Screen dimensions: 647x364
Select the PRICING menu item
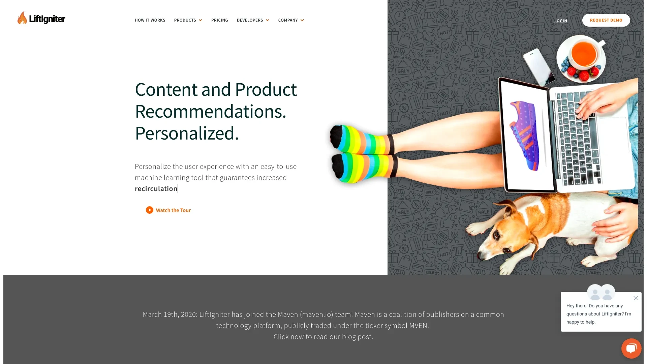(219, 20)
